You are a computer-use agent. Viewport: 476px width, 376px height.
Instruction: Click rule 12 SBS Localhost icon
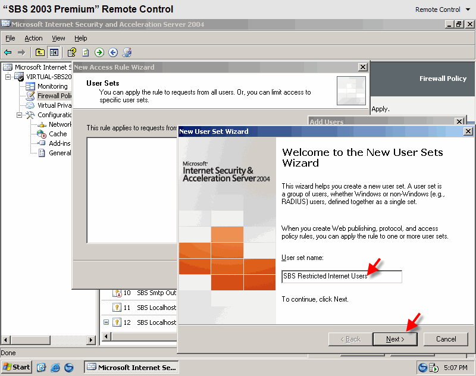pyautogui.click(x=117, y=322)
